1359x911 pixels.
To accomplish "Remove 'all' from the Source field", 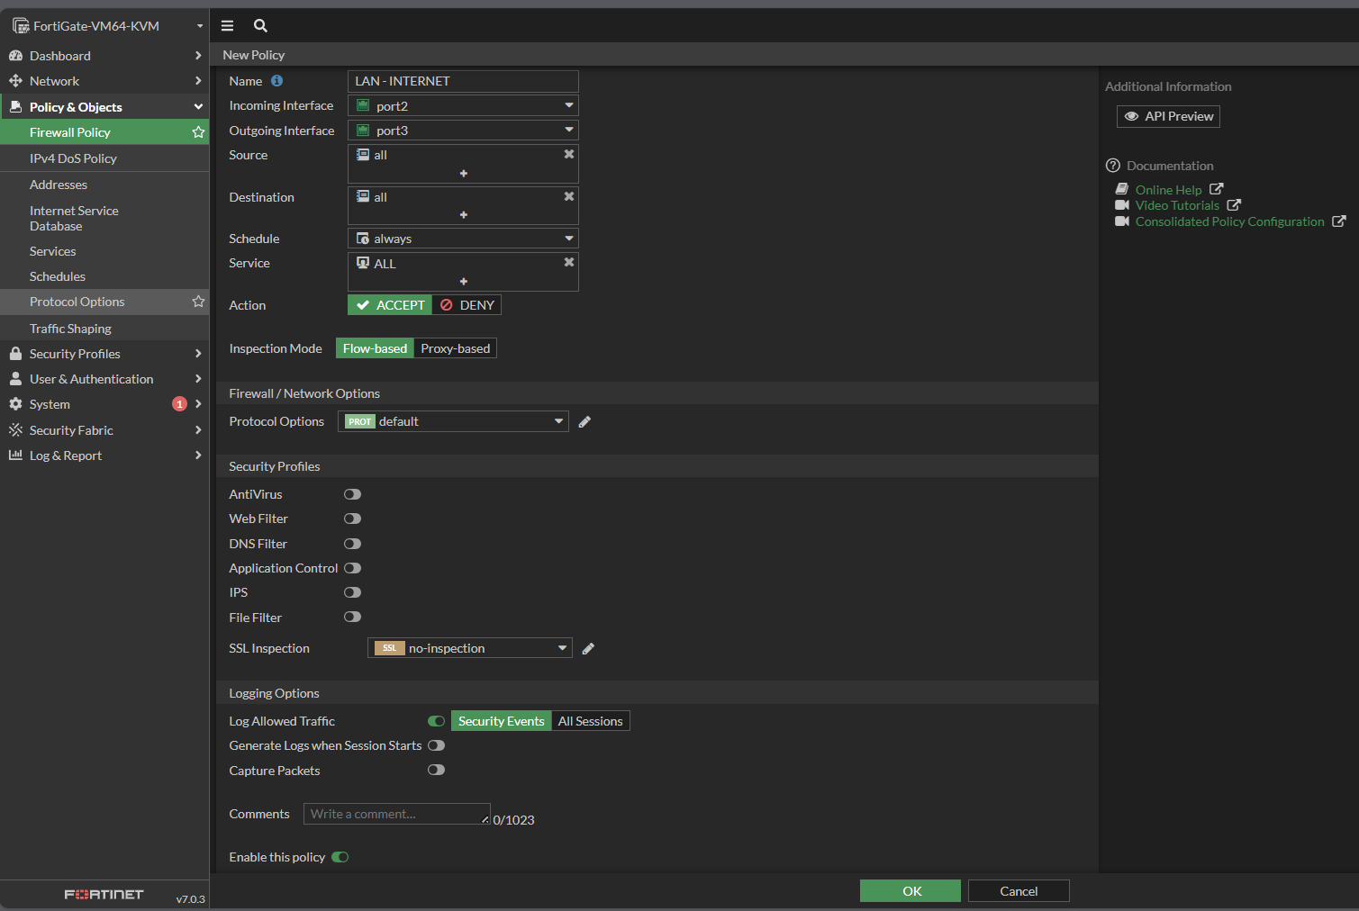I will 568,155.
